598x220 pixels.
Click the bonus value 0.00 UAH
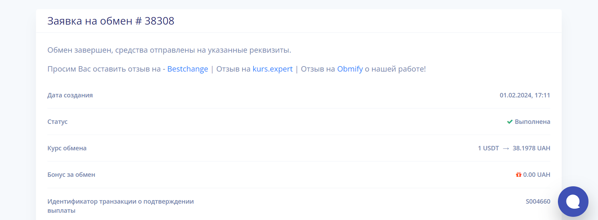(536, 175)
